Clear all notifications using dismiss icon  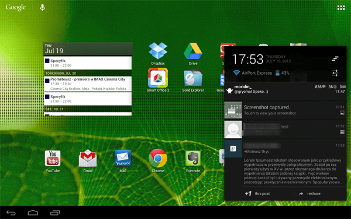[335, 58]
